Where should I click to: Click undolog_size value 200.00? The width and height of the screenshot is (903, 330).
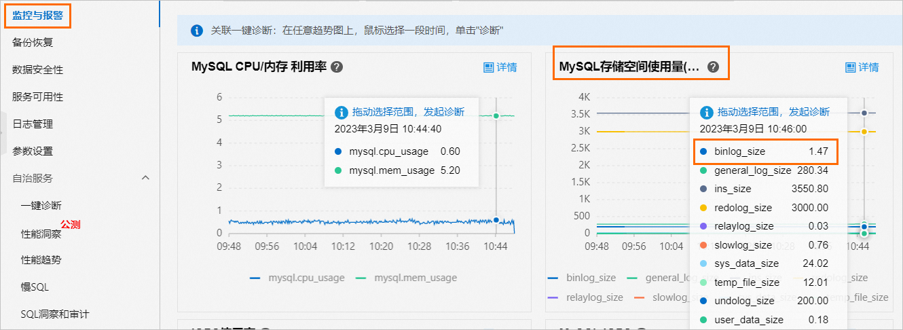pyautogui.click(x=813, y=301)
